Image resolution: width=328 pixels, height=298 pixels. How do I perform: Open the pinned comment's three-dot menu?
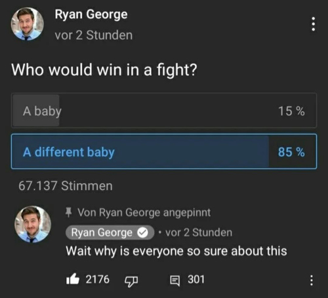[312, 280]
